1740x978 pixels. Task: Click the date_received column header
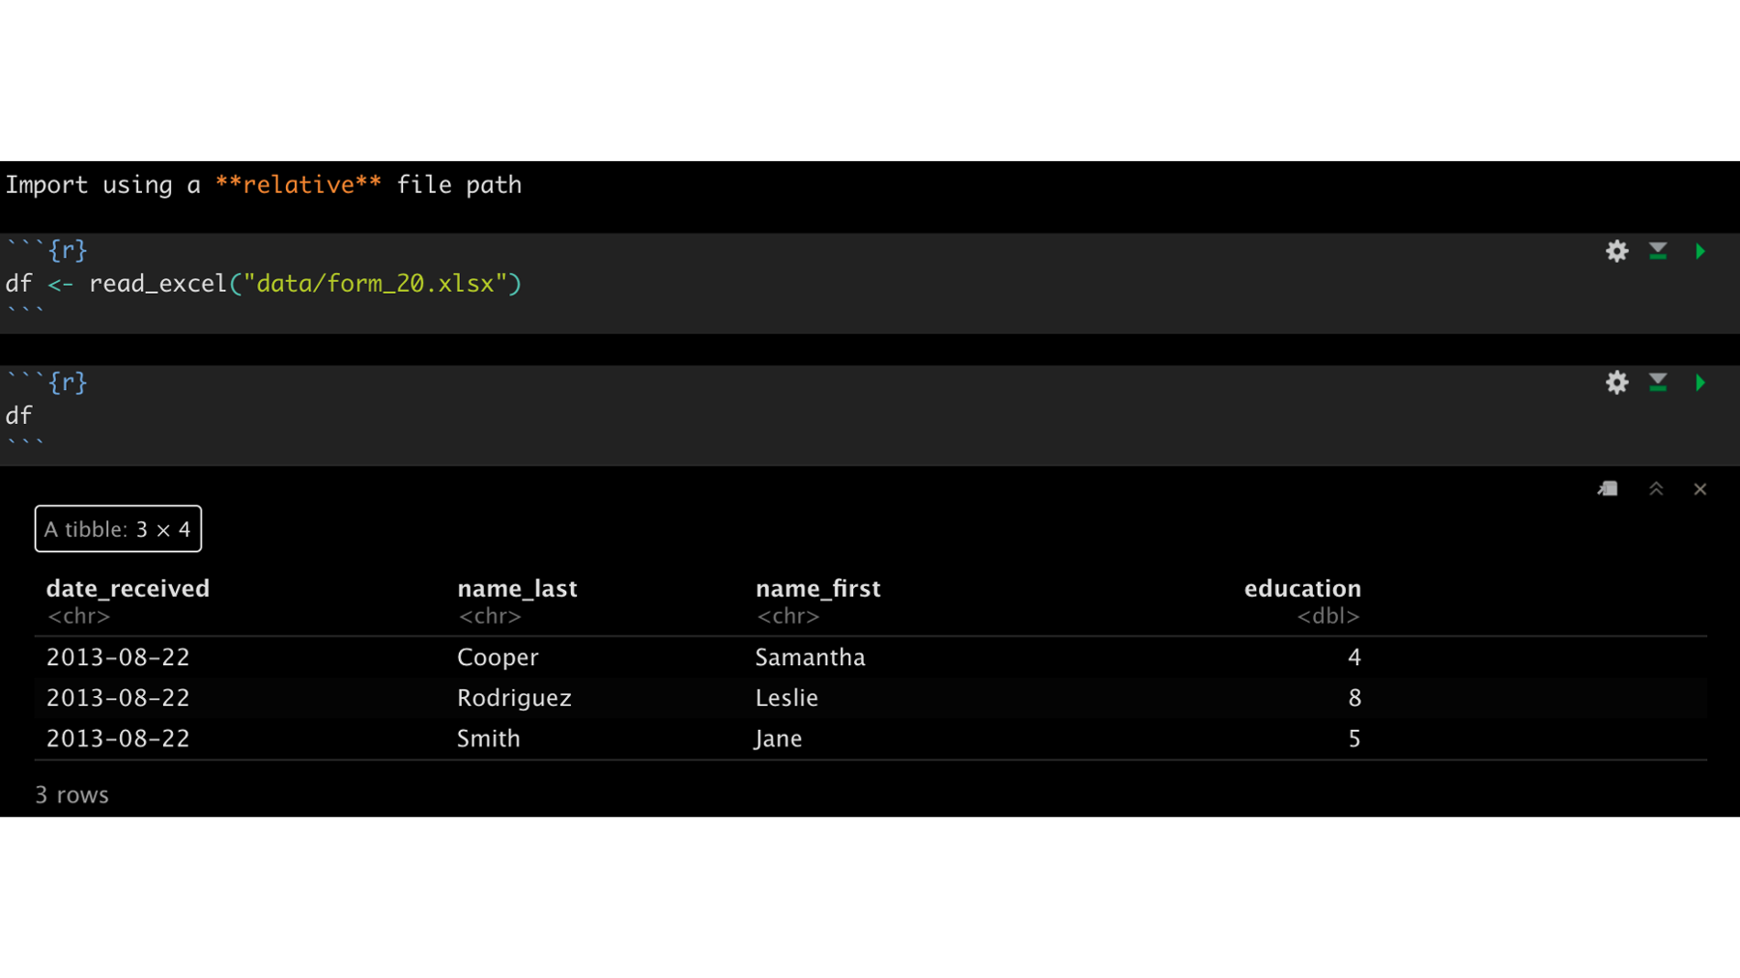[128, 588]
